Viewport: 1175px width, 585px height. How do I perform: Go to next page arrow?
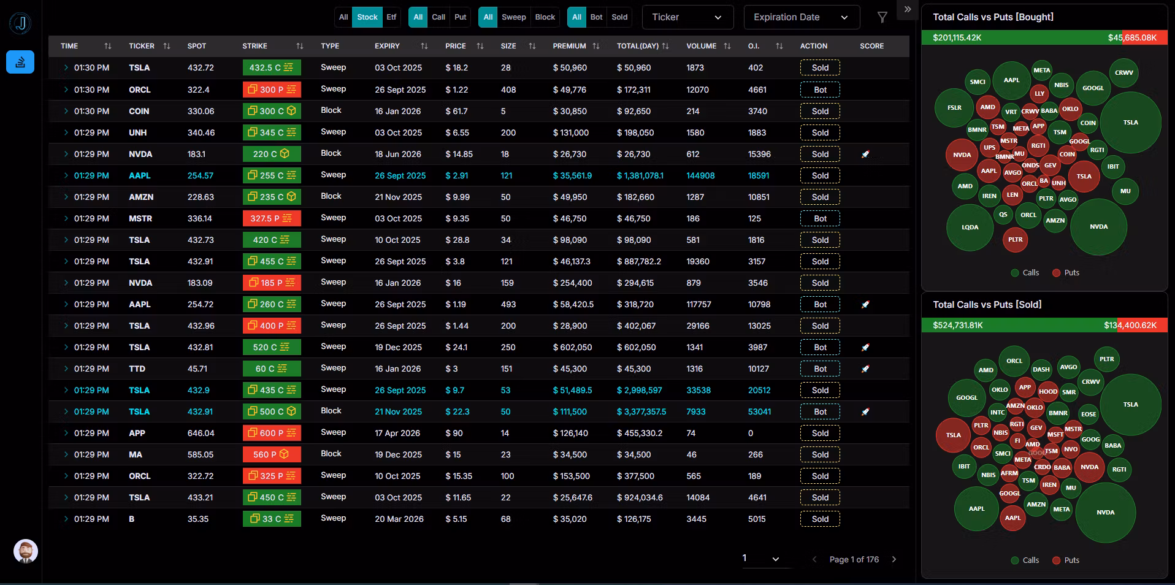[x=894, y=559]
